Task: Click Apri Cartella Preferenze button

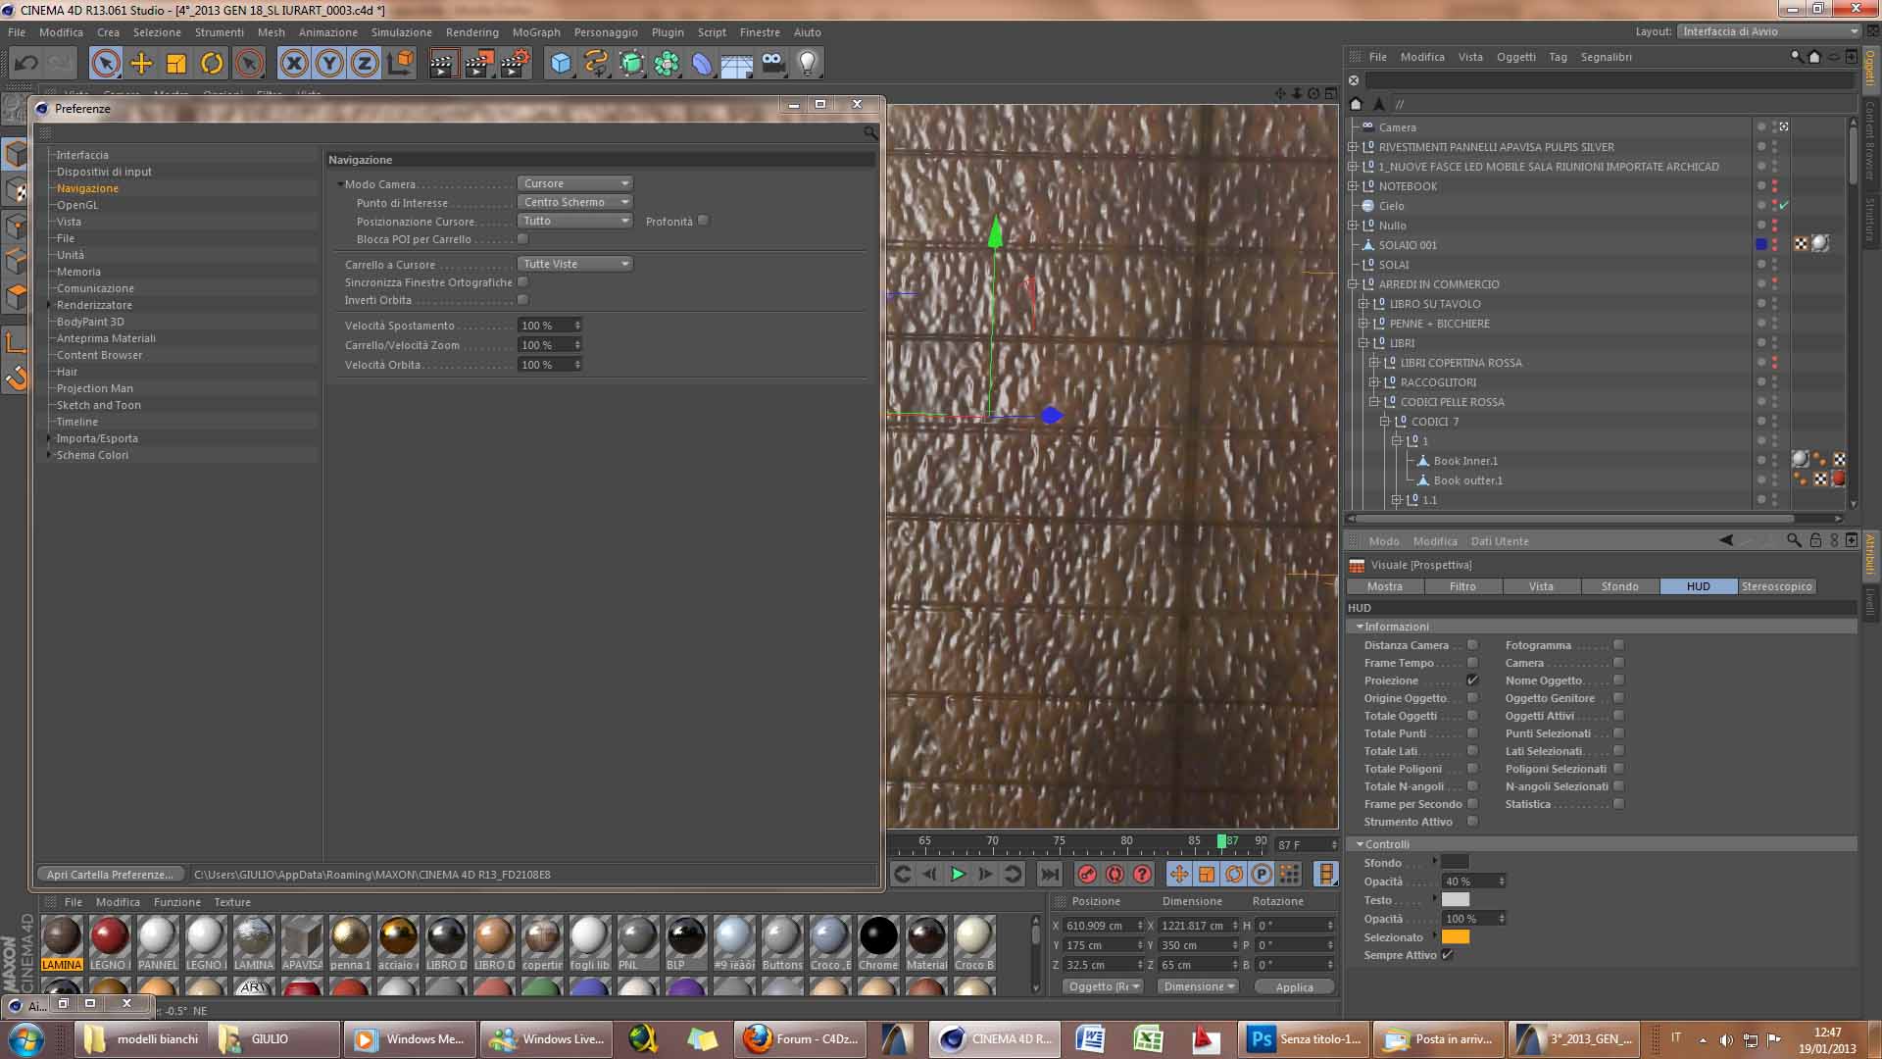Action: click(x=110, y=875)
